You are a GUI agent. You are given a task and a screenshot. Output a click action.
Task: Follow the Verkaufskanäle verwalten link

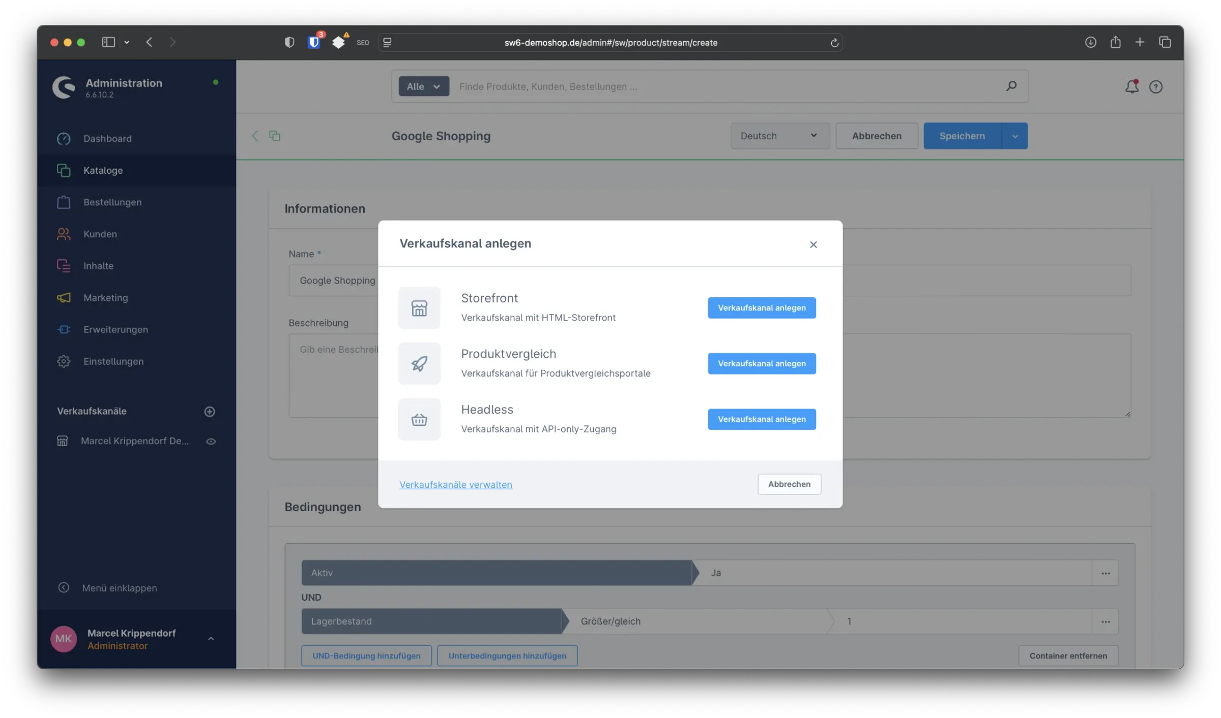[455, 484]
